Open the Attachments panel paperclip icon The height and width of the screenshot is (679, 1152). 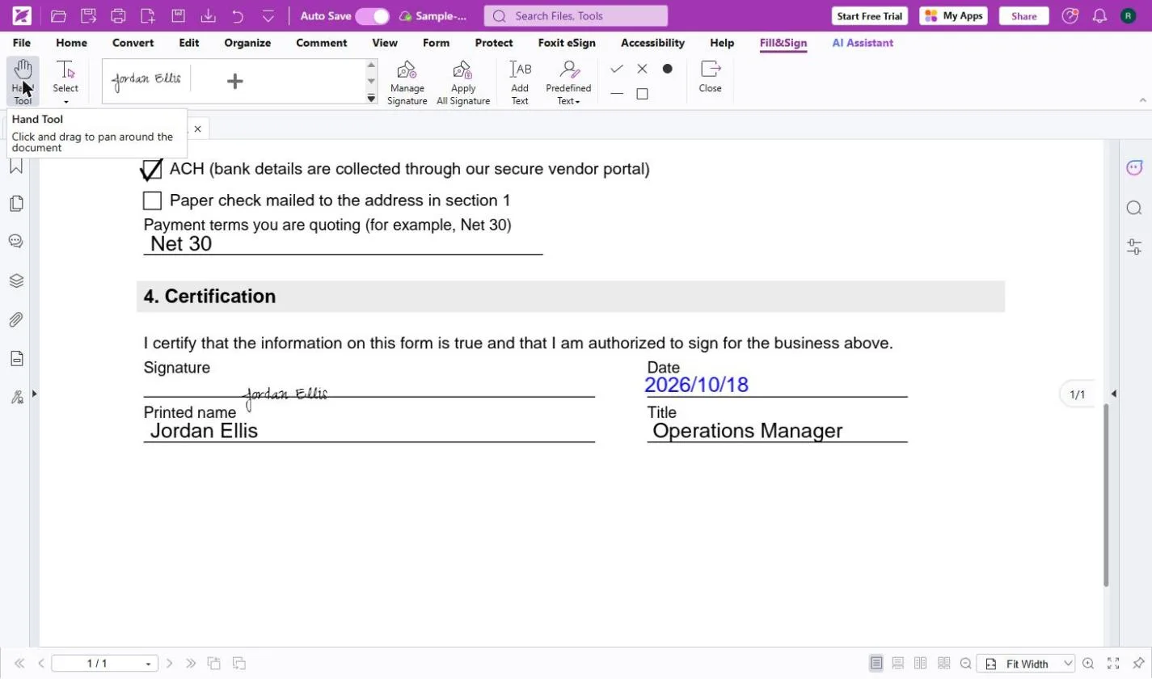pos(16,320)
